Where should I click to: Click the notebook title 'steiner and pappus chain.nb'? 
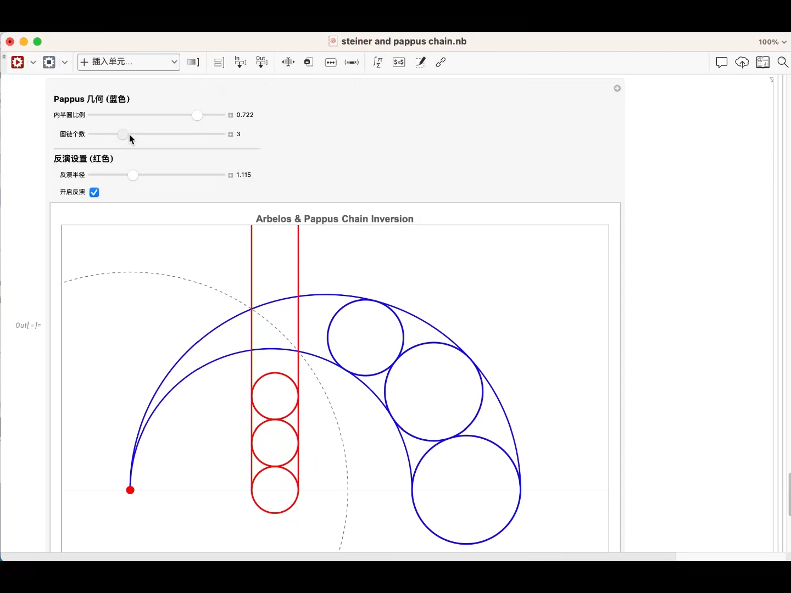click(x=404, y=41)
